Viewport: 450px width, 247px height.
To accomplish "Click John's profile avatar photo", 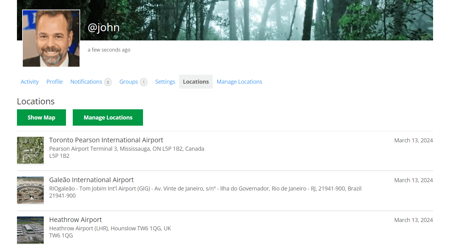I will click(x=51, y=38).
